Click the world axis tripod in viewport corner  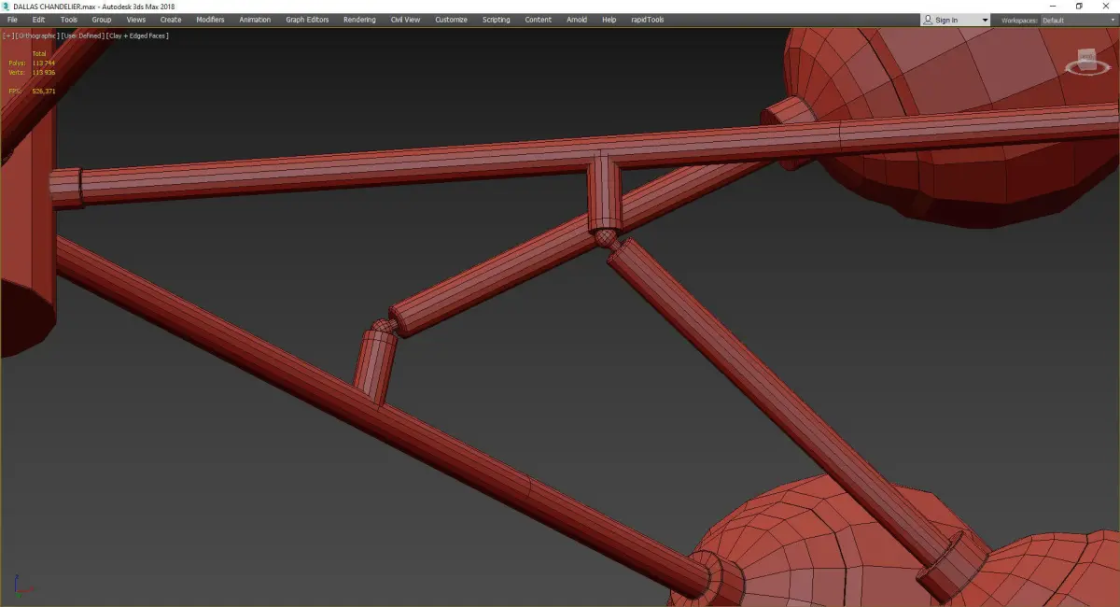22,586
